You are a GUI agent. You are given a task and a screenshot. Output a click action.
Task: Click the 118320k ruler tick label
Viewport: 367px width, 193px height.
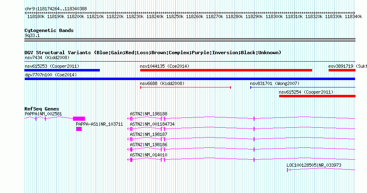coord(314,16)
